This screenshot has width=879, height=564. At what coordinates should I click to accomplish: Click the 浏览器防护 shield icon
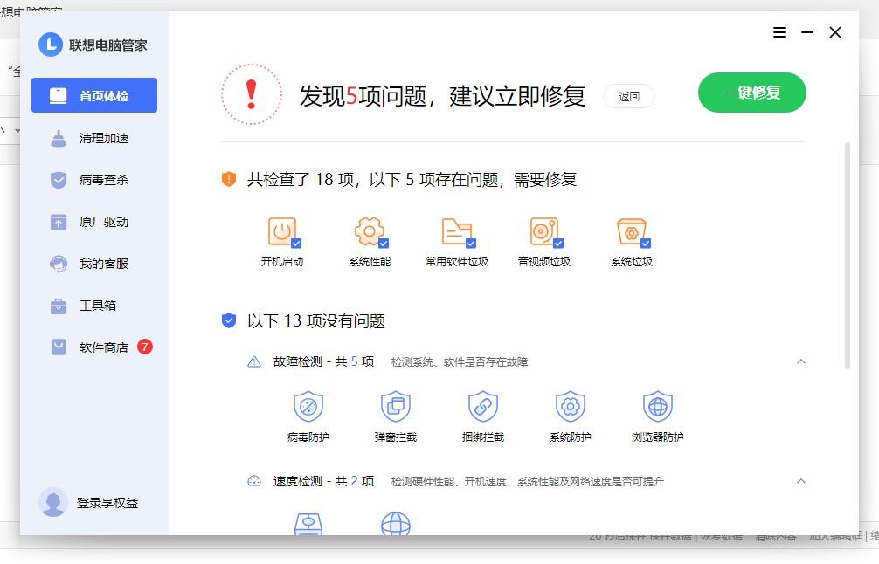[x=658, y=406]
